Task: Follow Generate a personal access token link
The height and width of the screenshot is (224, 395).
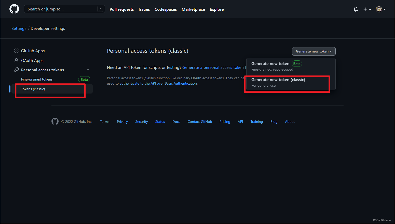Action: (213, 67)
